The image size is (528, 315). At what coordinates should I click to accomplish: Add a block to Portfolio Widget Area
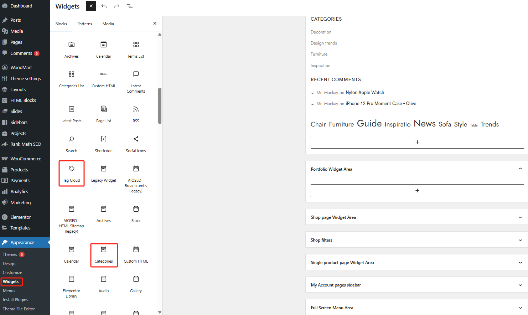[417, 191]
